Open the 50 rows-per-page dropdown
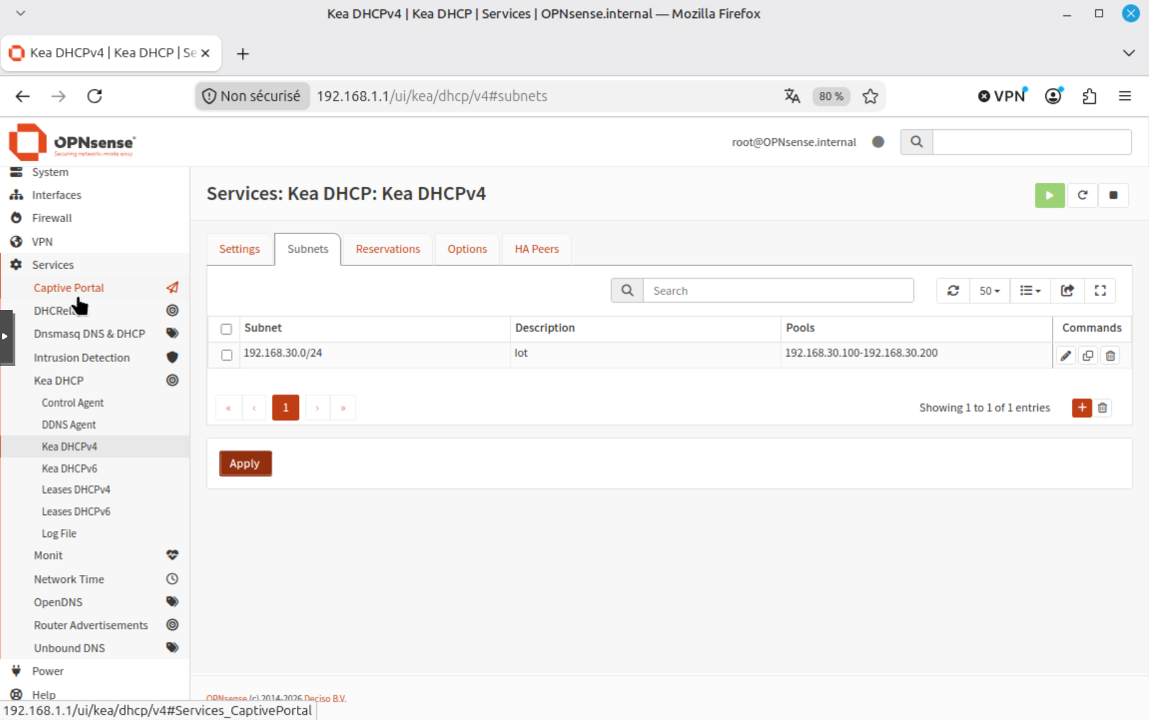The image size is (1149, 720). (990, 291)
